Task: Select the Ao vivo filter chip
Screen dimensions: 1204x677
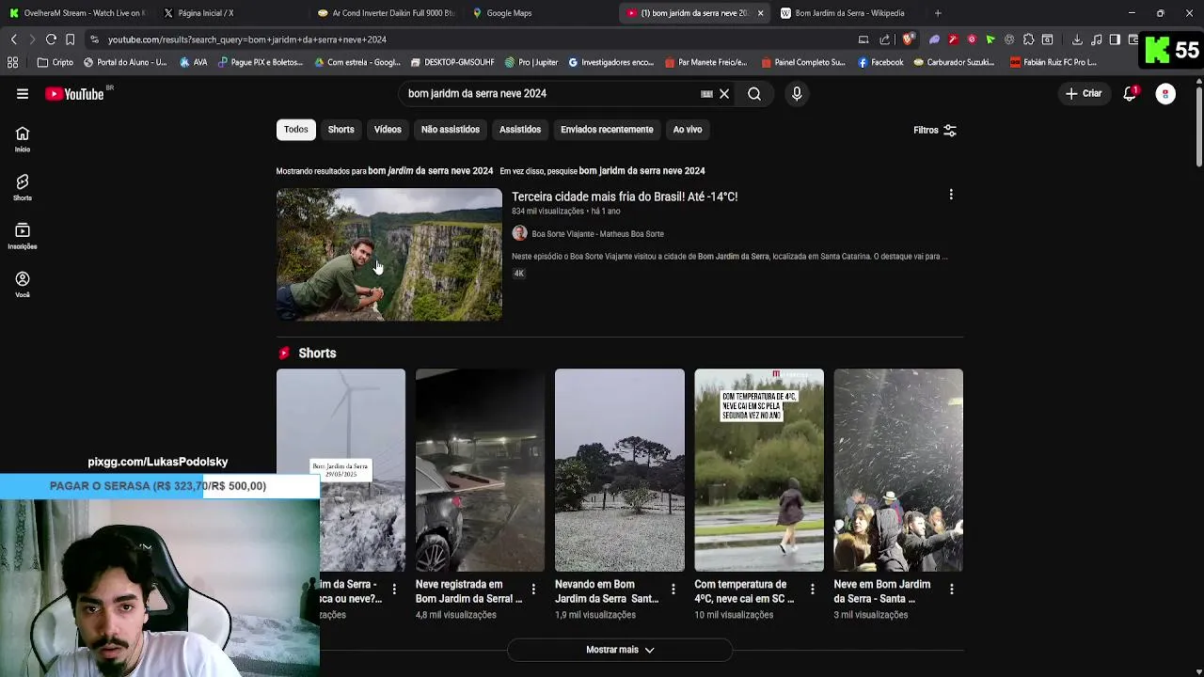Action: (x=688, y=130)
